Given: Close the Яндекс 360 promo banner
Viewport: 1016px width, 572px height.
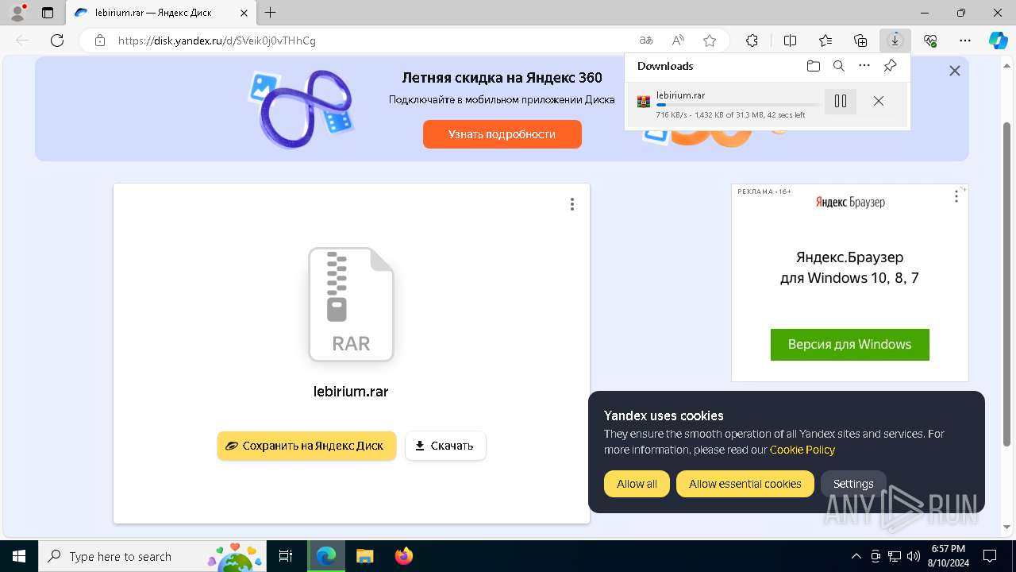Looking at the screenshot, I should 955,71.
